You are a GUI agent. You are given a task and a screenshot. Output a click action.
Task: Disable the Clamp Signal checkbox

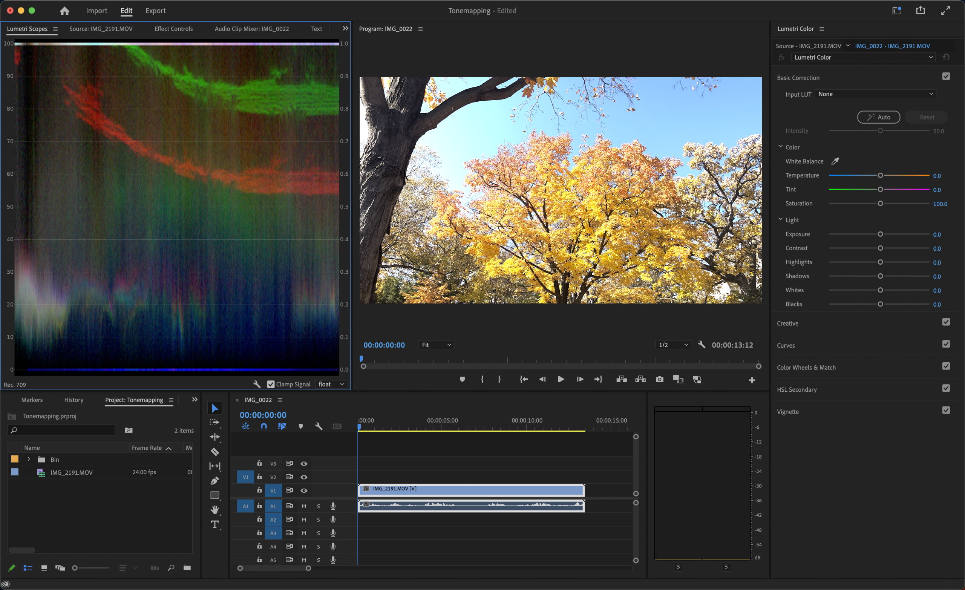[271, 384]
